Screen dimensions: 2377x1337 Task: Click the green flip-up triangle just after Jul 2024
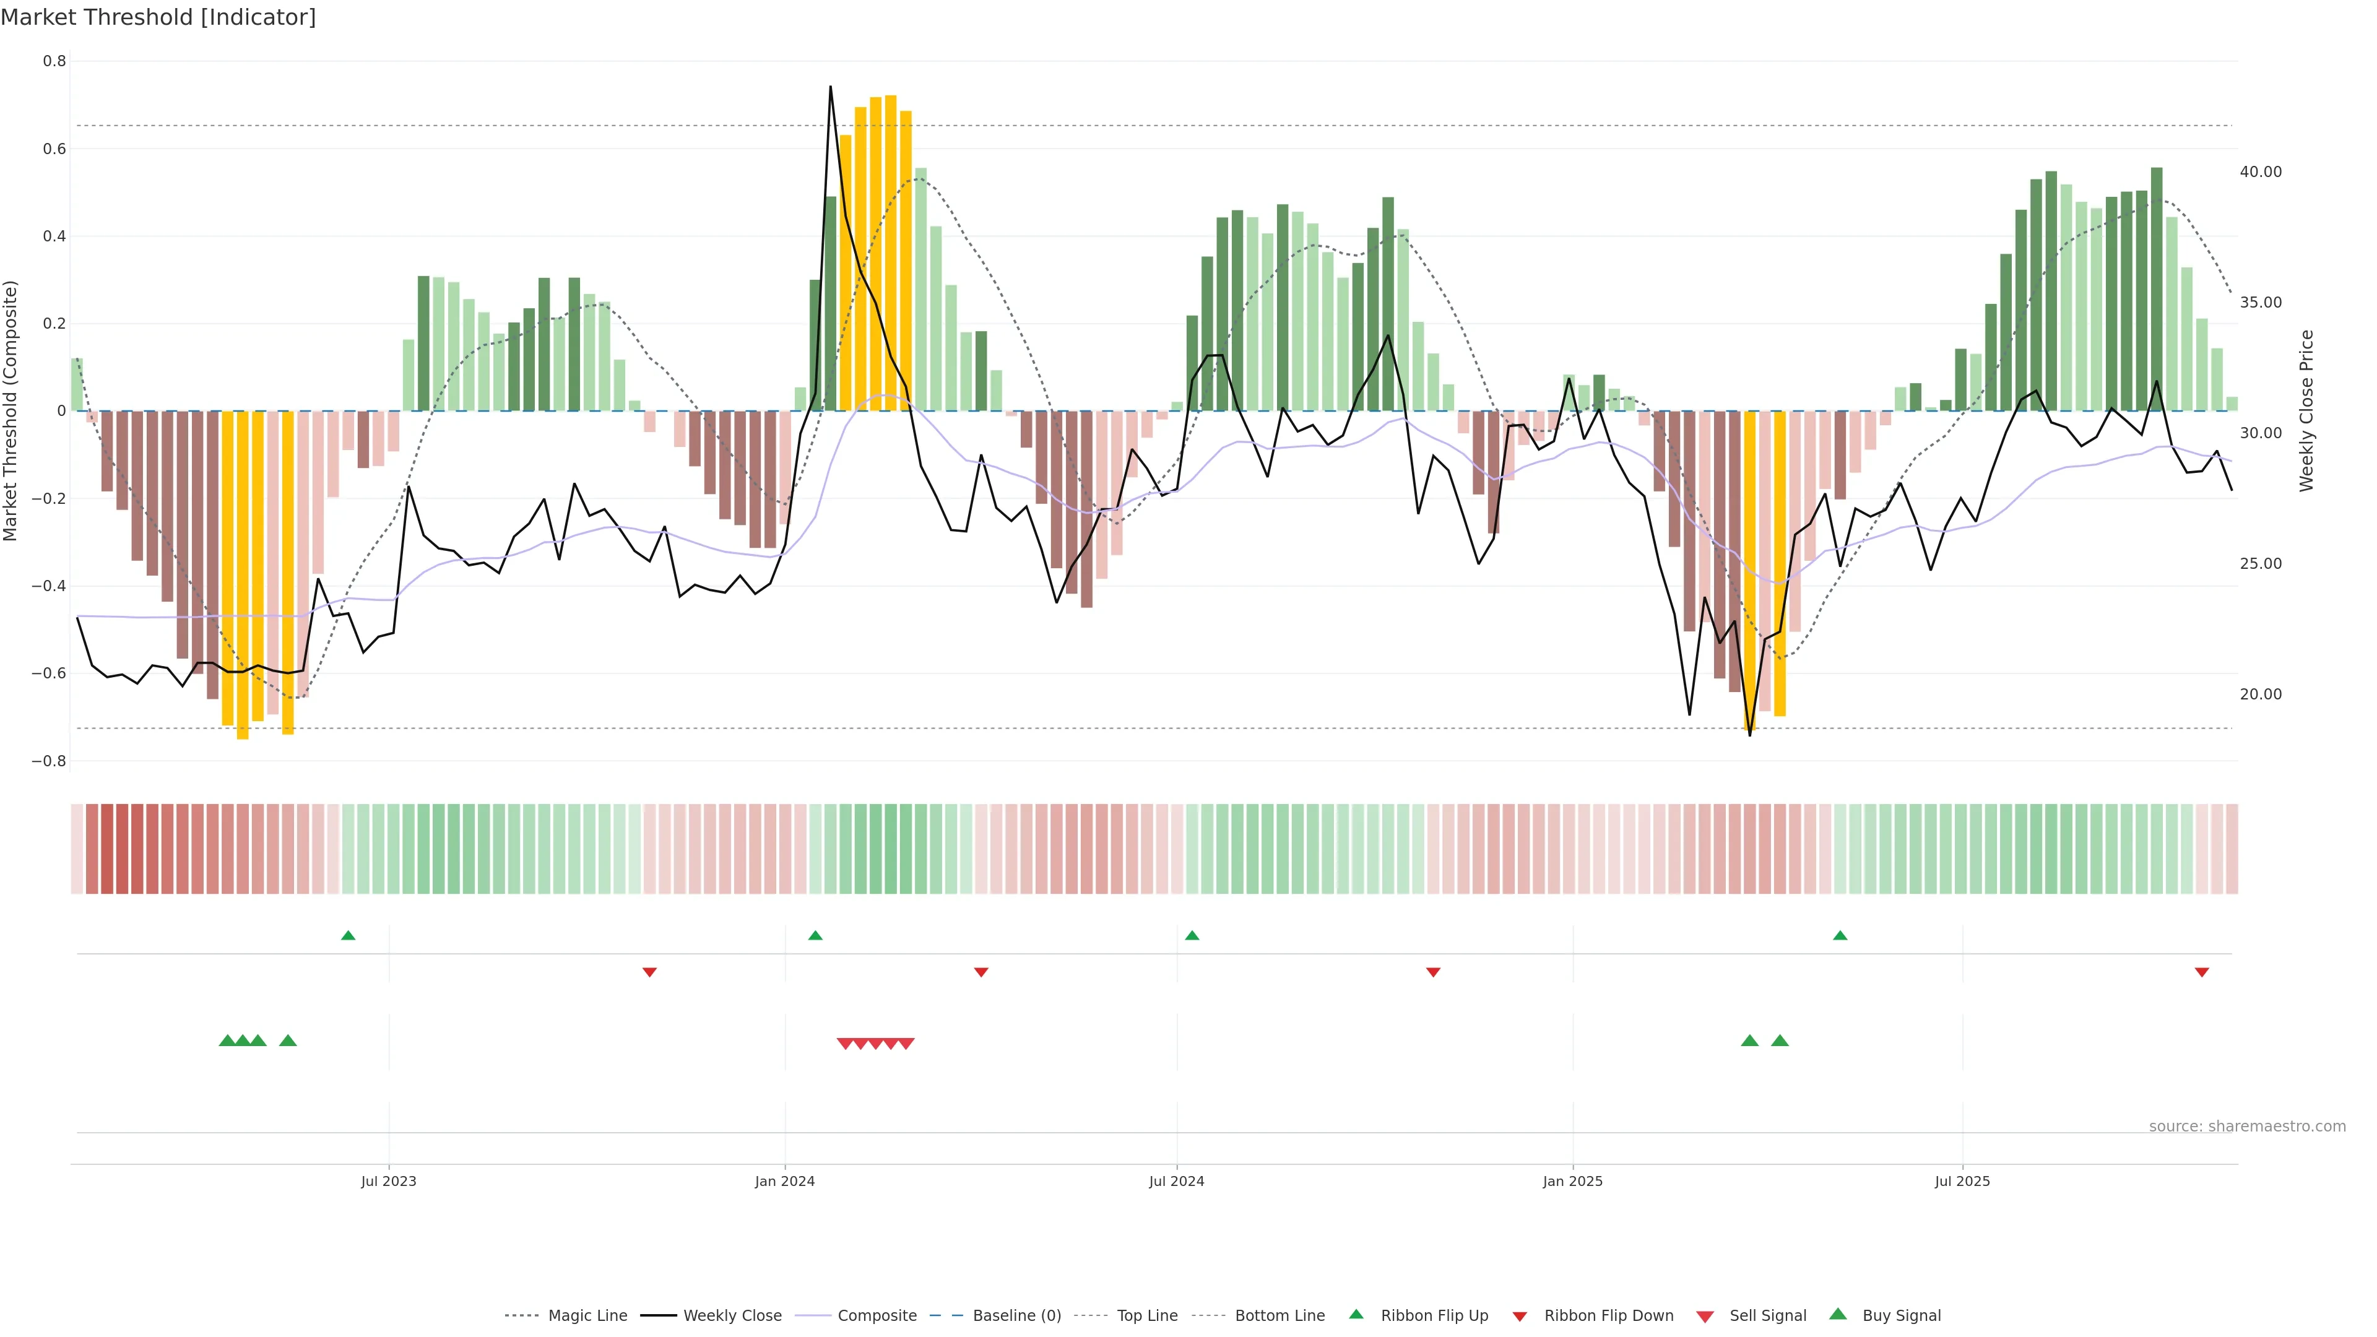[x=1191, y=936]
